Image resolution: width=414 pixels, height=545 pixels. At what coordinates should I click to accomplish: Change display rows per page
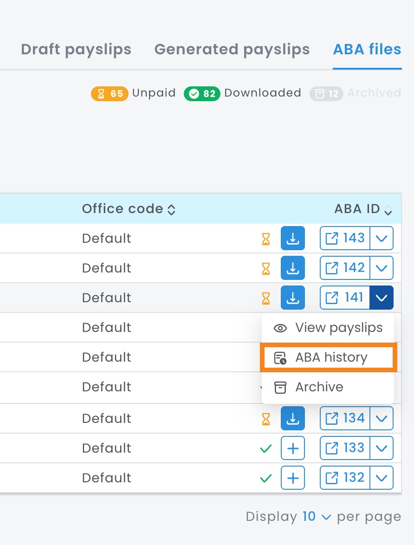pos(317,517)
